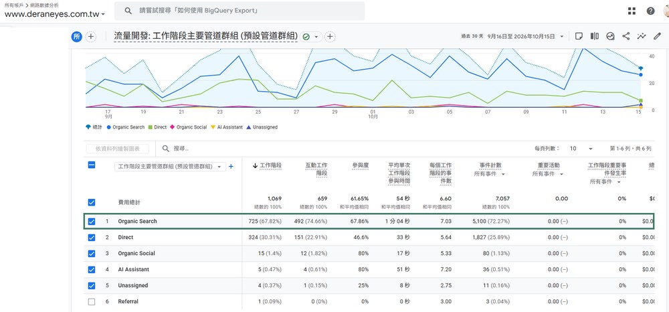Open the rows per page dropdown
Viewport: 669px width, 312px height.
pyautogui.click(x=581, y=149)
